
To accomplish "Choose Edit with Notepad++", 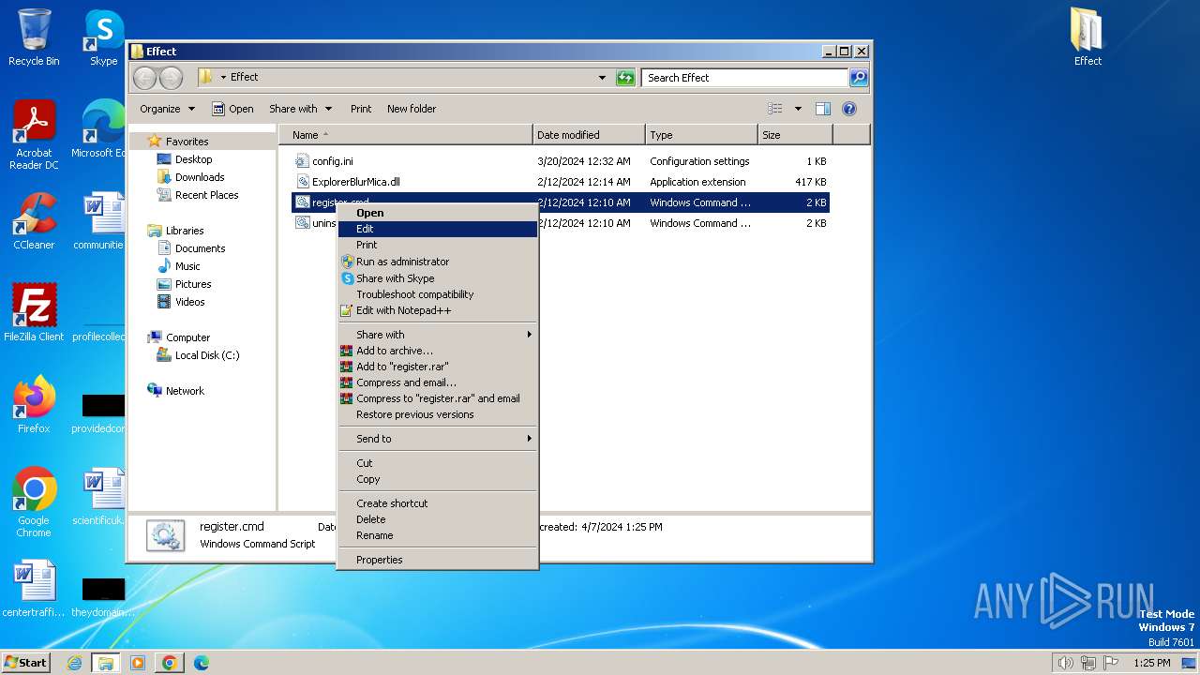I will point(438,310).
